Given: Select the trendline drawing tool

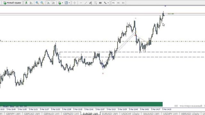Looking at the screenshot, I should pos(86,3).
